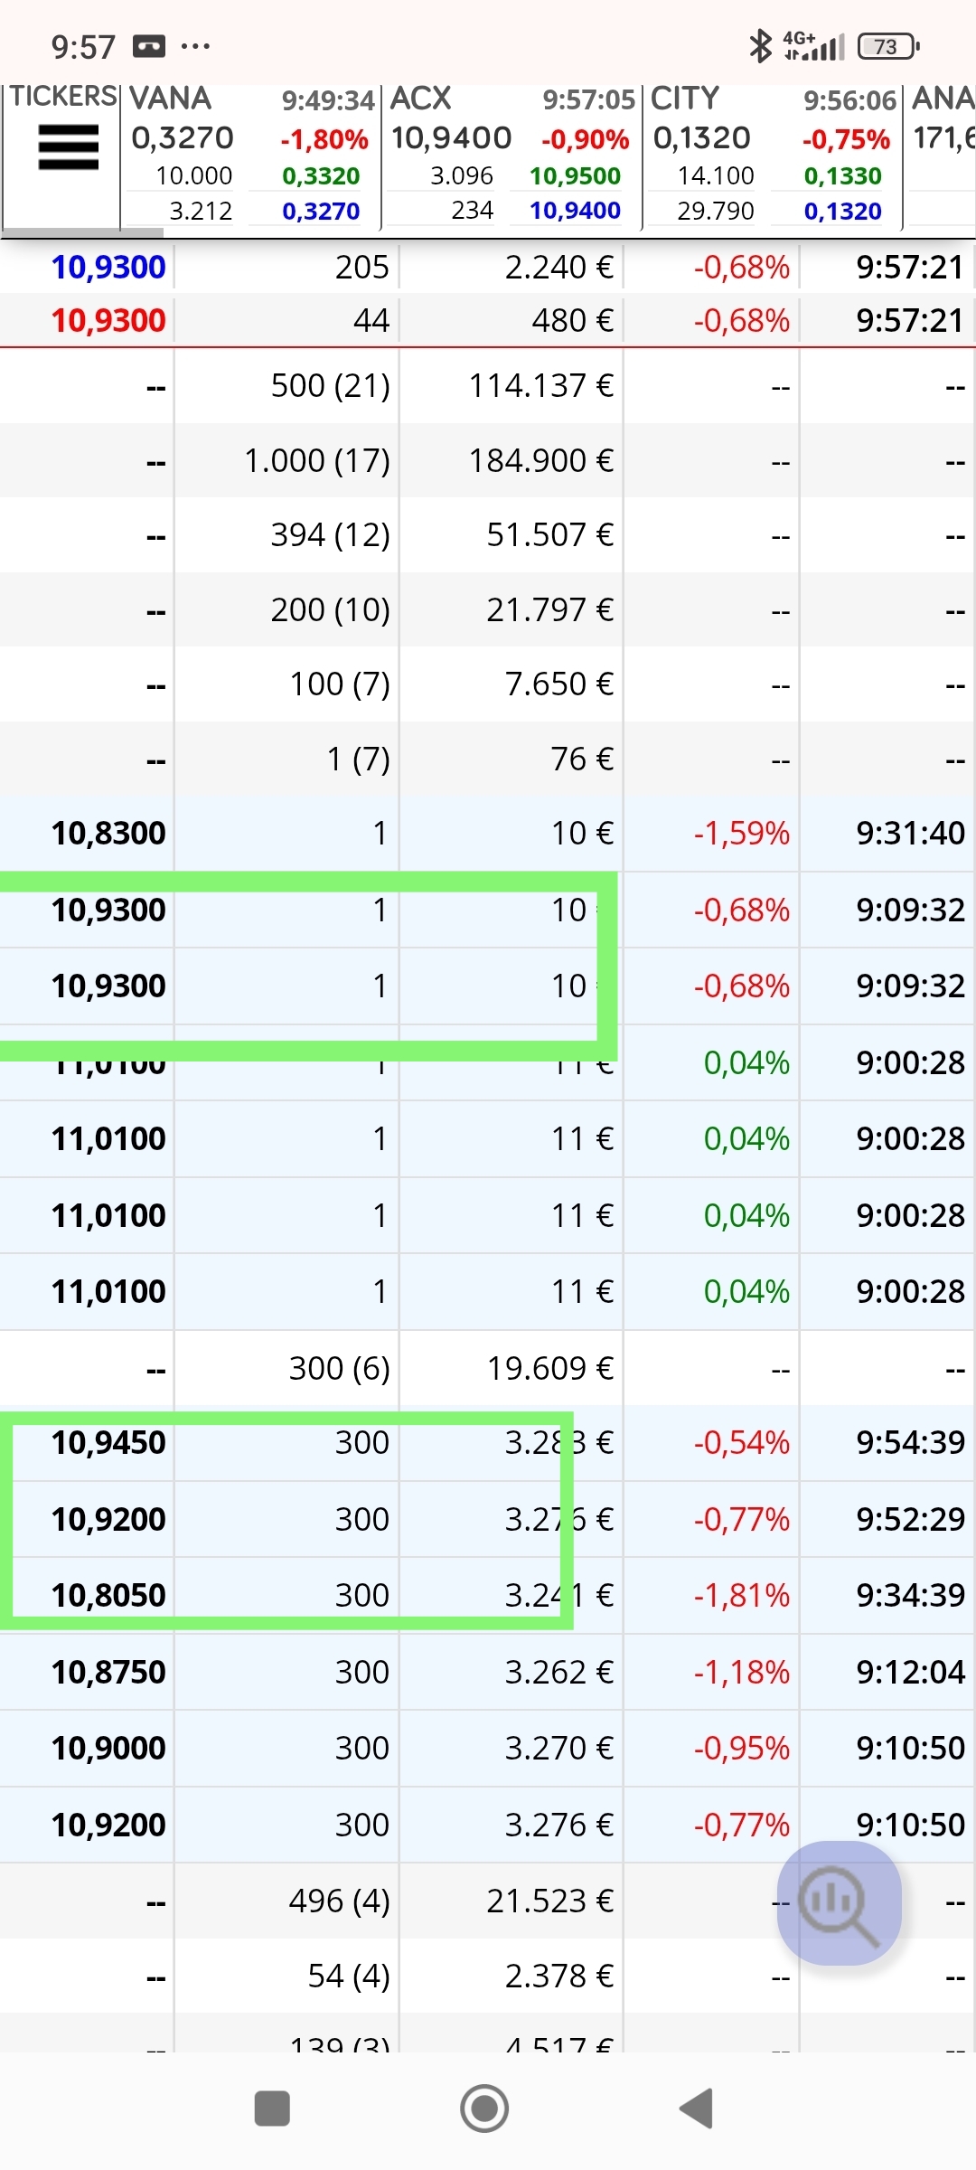Tap the 9:54:39 timestamp
This screenshot has width=976, height=2170.
[x=911, y=1443]
